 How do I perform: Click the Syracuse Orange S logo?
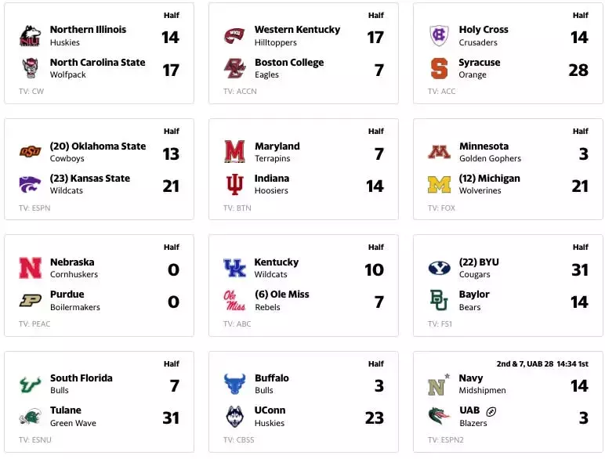tap(439, 69)
